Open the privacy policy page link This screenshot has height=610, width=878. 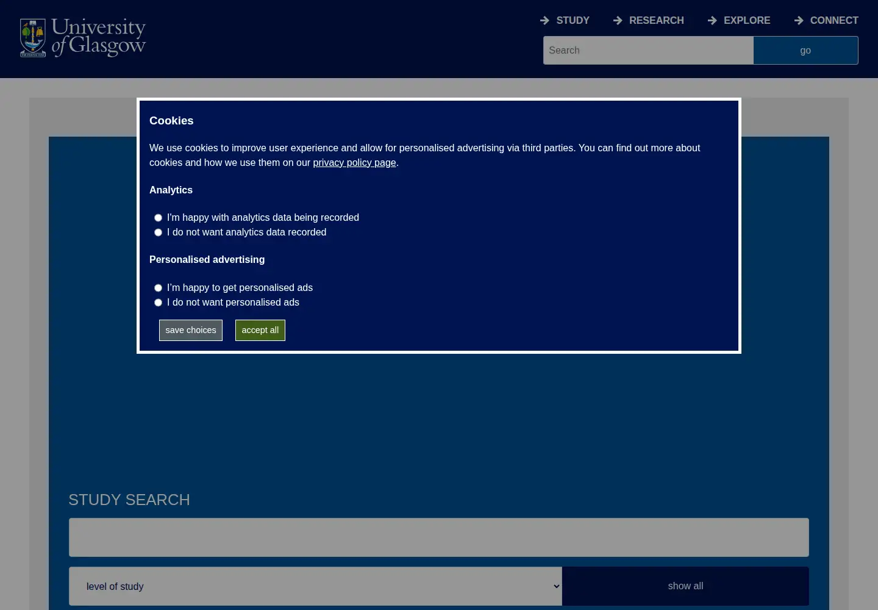click(x=354, y=163)
